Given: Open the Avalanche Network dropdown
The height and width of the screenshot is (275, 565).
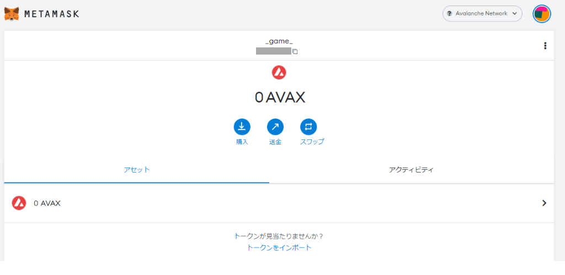Looking at the screenshot, I should coord(482,14).
